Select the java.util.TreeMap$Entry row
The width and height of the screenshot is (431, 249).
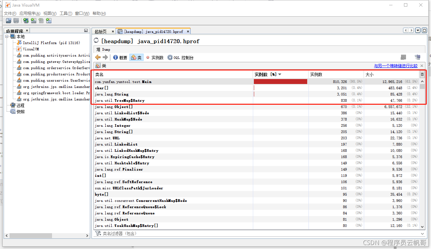point(256,100)
